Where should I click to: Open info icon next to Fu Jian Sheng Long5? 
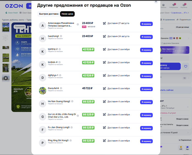coord(72,127)
